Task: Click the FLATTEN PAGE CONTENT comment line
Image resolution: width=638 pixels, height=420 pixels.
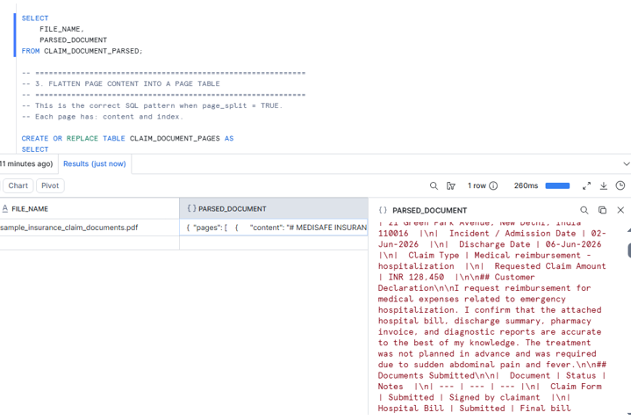Action: click(x=121, y=84)
